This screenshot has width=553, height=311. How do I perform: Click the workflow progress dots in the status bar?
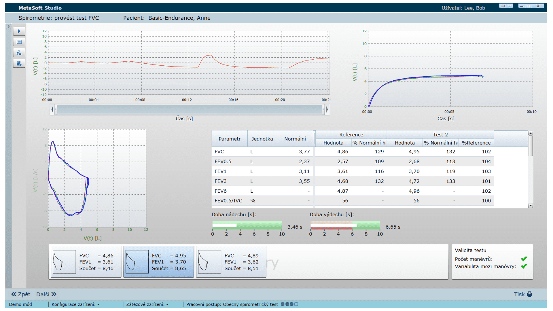click(289, 304)
